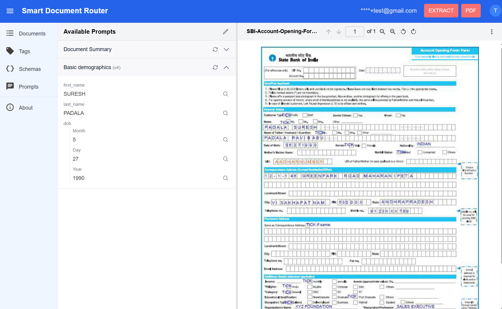This screenshot has width=502, height=309.
Task: Open the Schemas section
Action: coord(29,69)
